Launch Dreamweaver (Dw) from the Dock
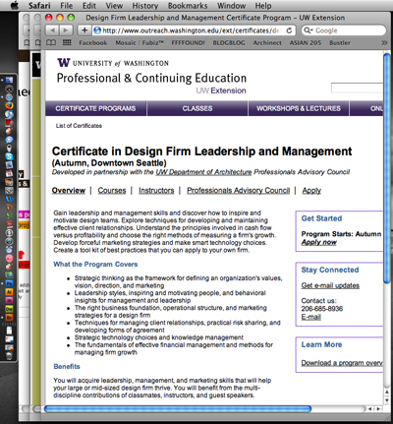This screenshot has height=424, width=393. 9,309
